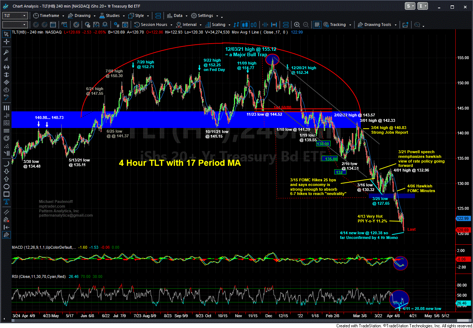Open the Data menu
This screenshot has height=328, width=473.
click(174, 15)
